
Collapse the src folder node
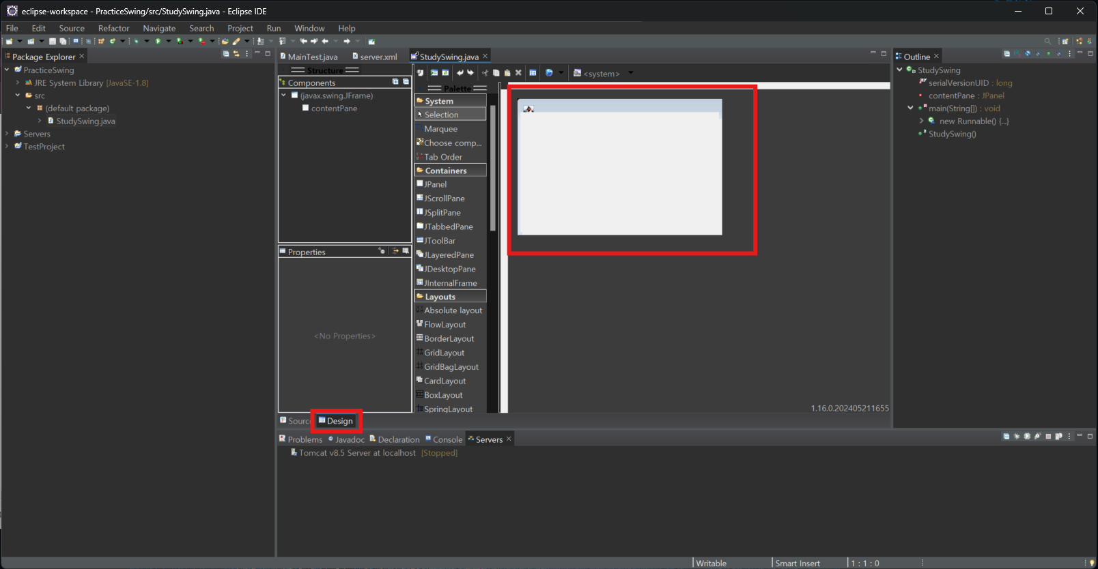(18, 96)
